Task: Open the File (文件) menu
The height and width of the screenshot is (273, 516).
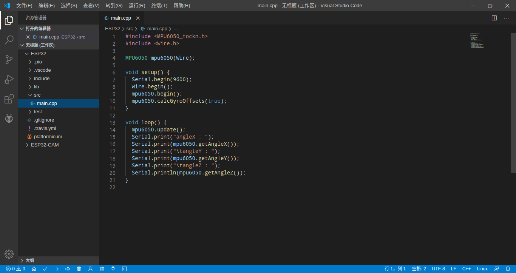Action: click(24, 6)
